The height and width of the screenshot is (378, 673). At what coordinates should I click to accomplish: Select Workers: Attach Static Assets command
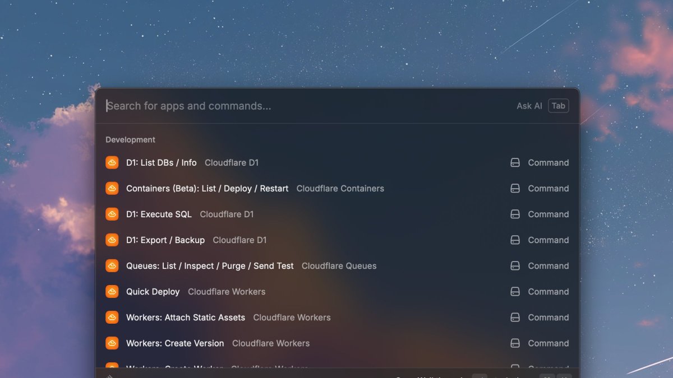click(337, 317)
